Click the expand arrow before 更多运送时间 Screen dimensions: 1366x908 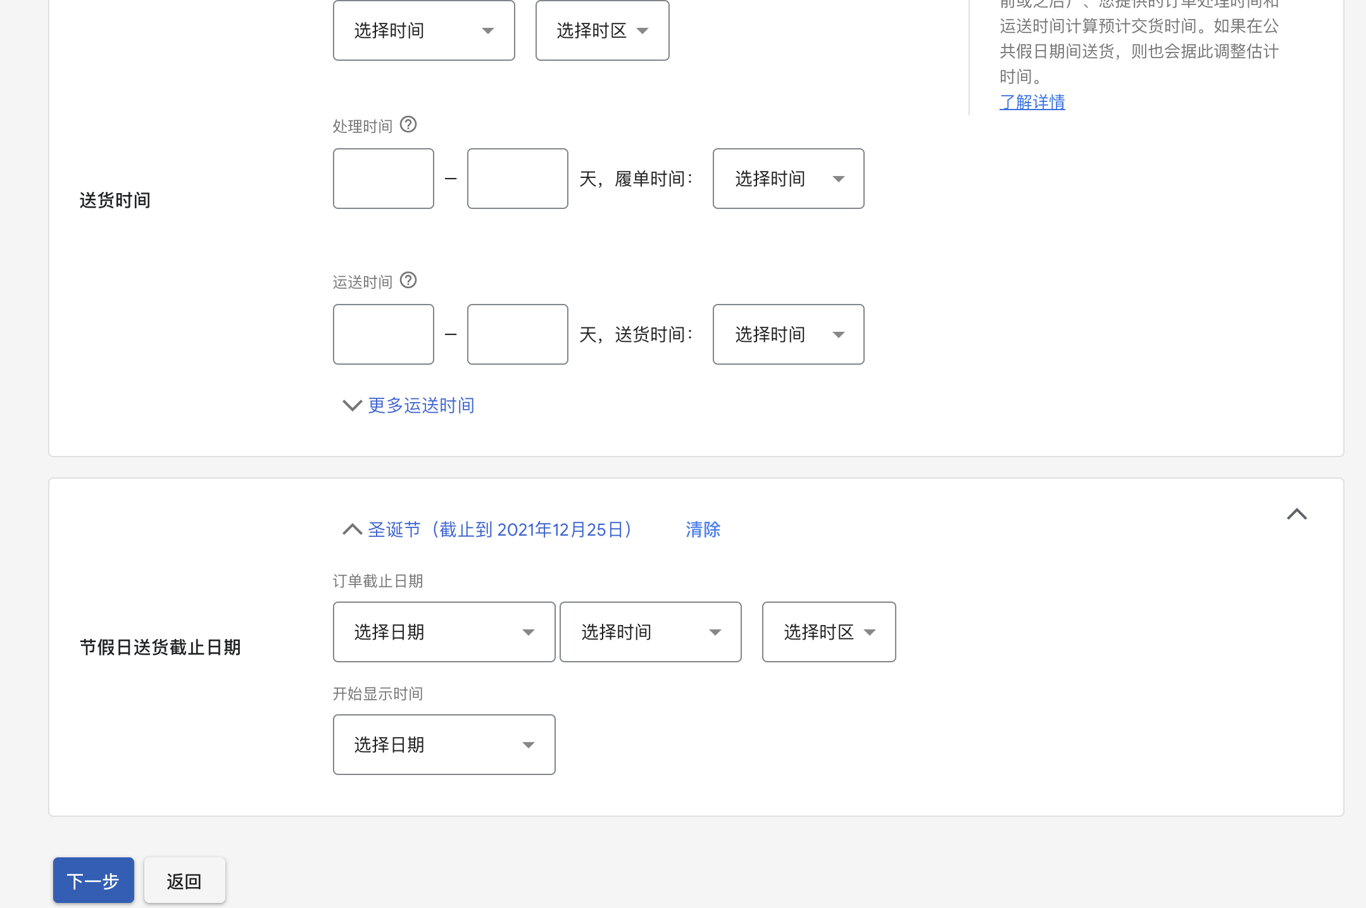click(351, 405)
